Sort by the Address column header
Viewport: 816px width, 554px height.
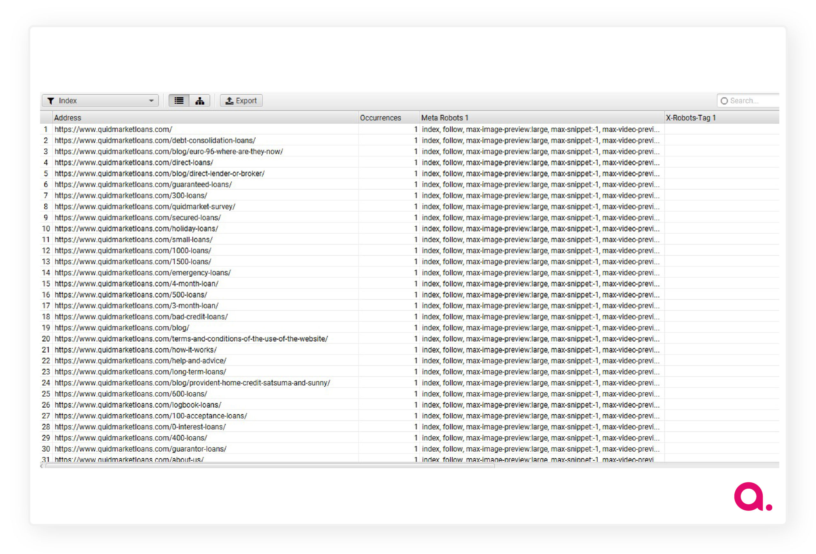pos(205,118)
